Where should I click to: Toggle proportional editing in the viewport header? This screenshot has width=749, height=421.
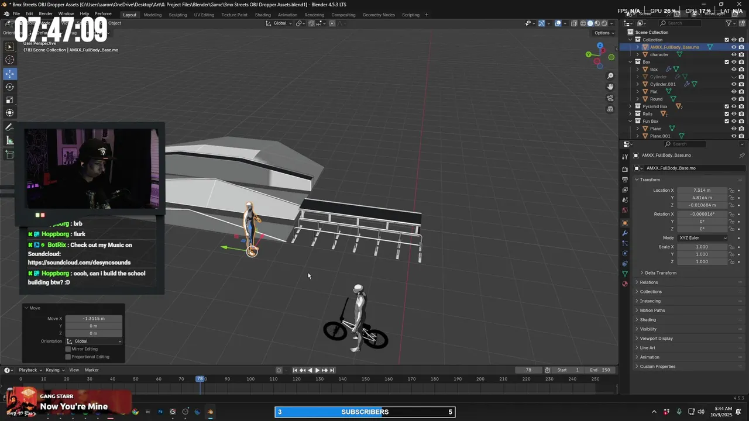point(332,23)
